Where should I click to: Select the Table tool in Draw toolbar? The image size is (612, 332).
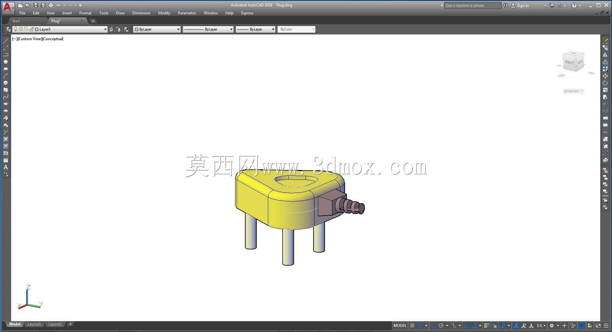click(5, 160)
